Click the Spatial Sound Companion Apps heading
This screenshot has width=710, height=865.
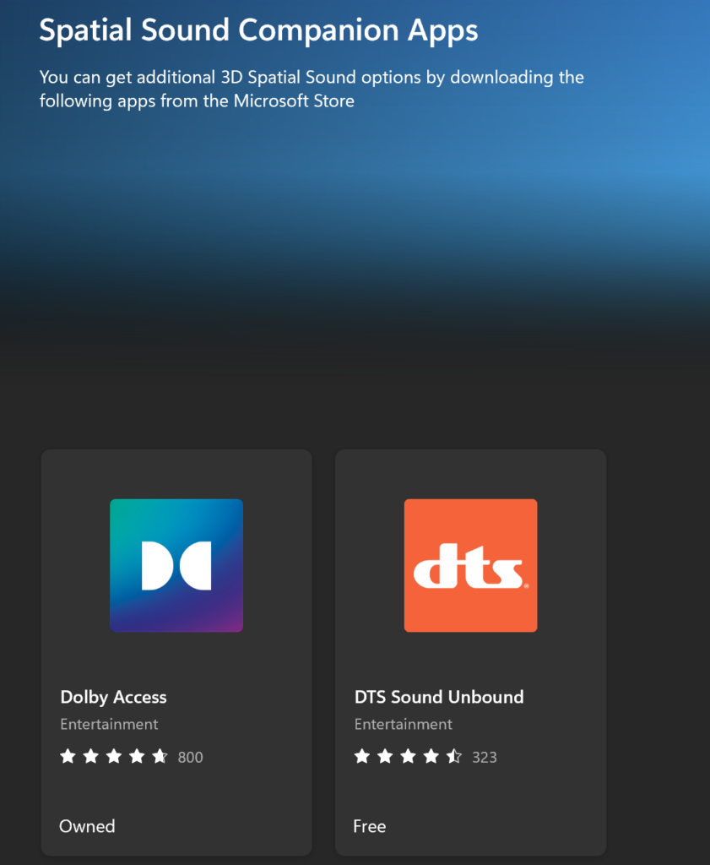click(258, 31)
